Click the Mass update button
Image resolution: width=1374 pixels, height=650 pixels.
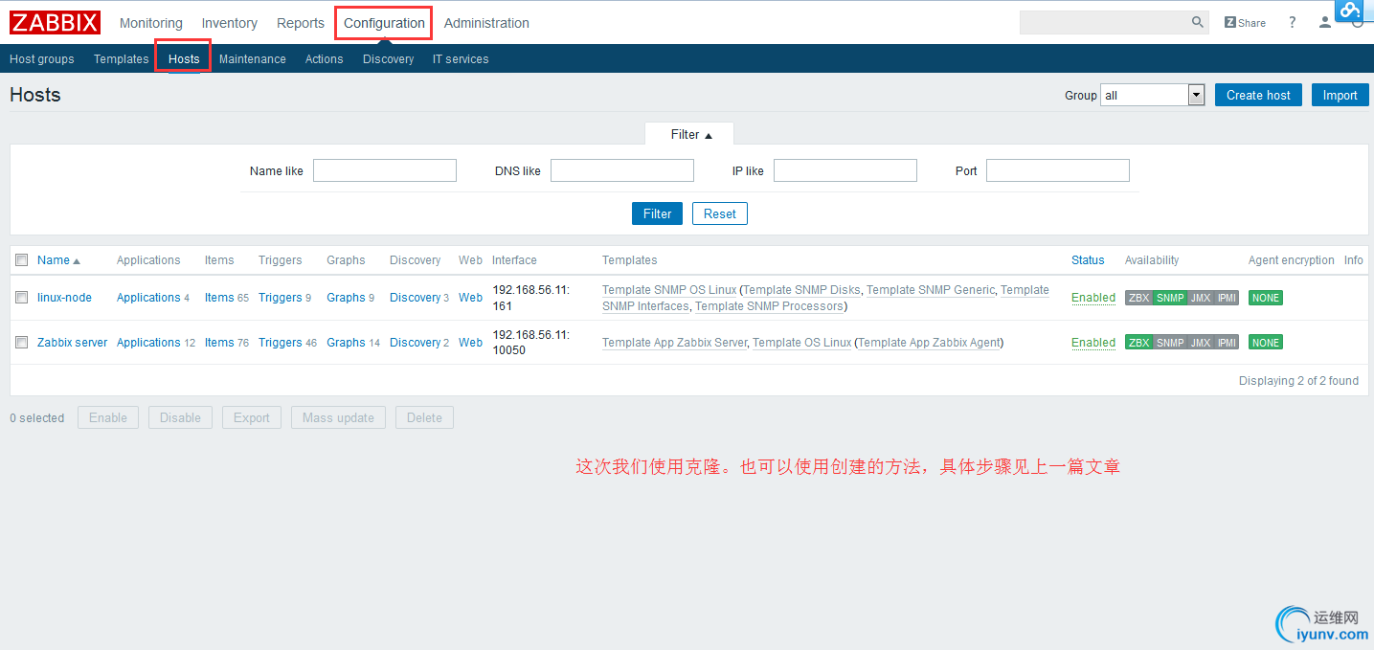(338, 417)
